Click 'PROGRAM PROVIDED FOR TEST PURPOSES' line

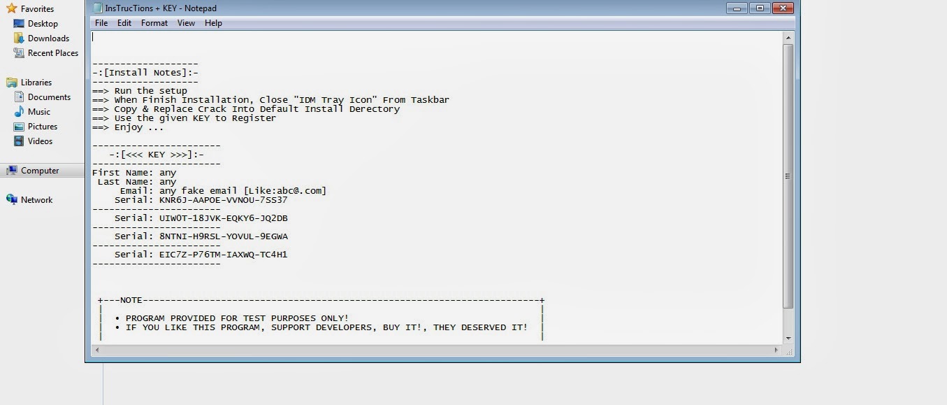[x=232, y=318]
